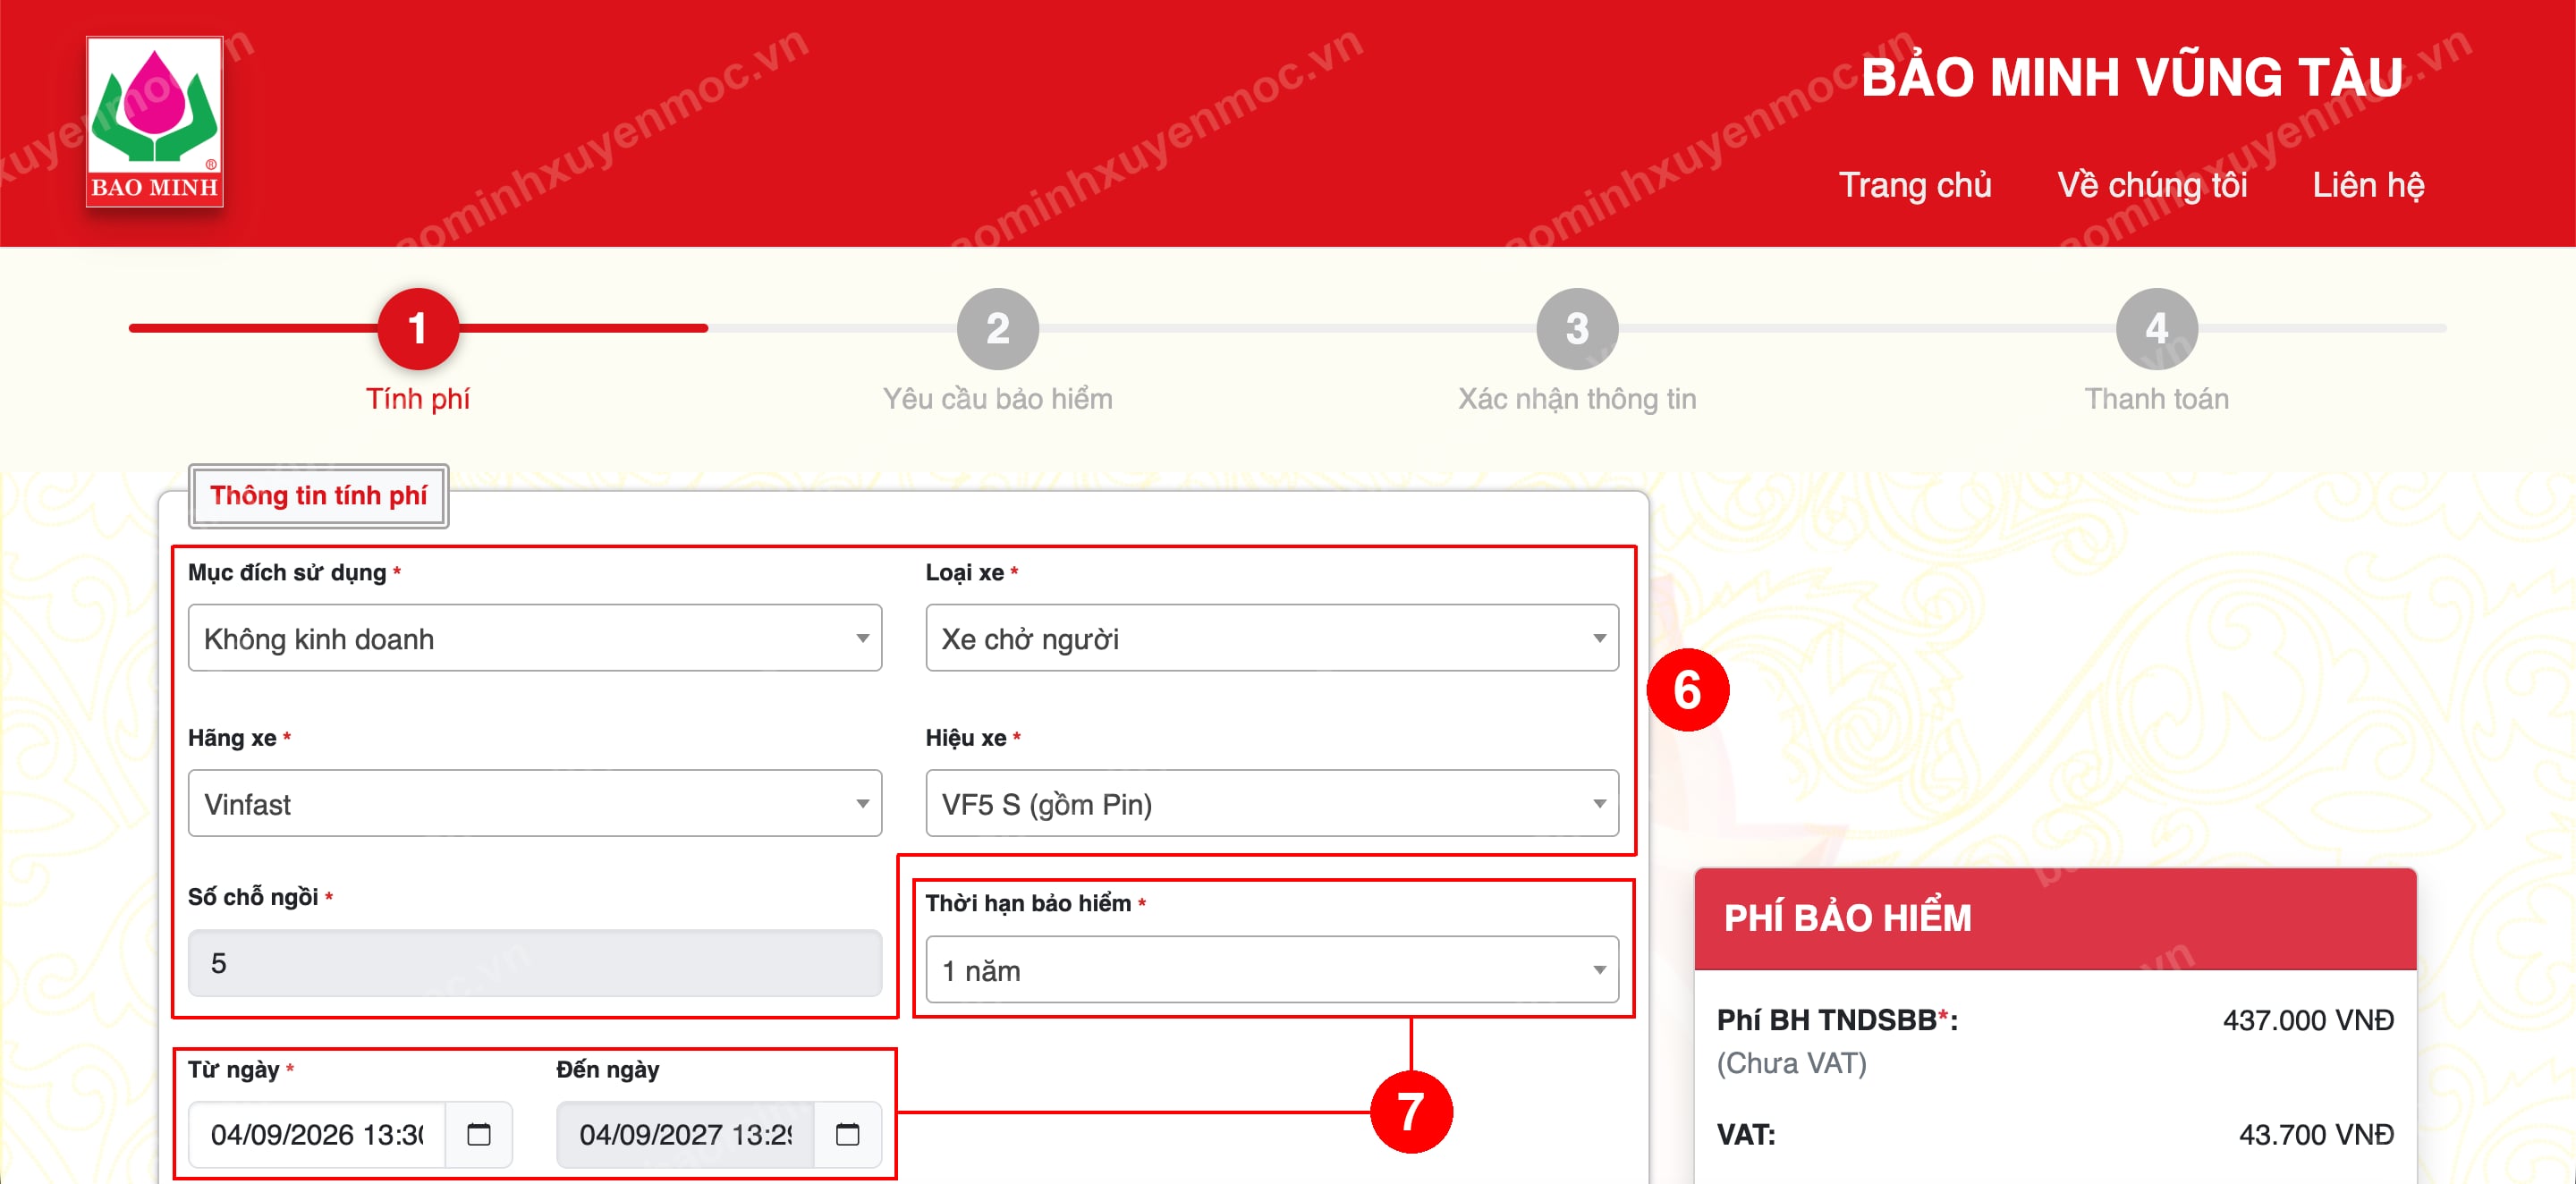Open Thời hạn bảo hiểm 1 năm dropdown

[1272, 969]
